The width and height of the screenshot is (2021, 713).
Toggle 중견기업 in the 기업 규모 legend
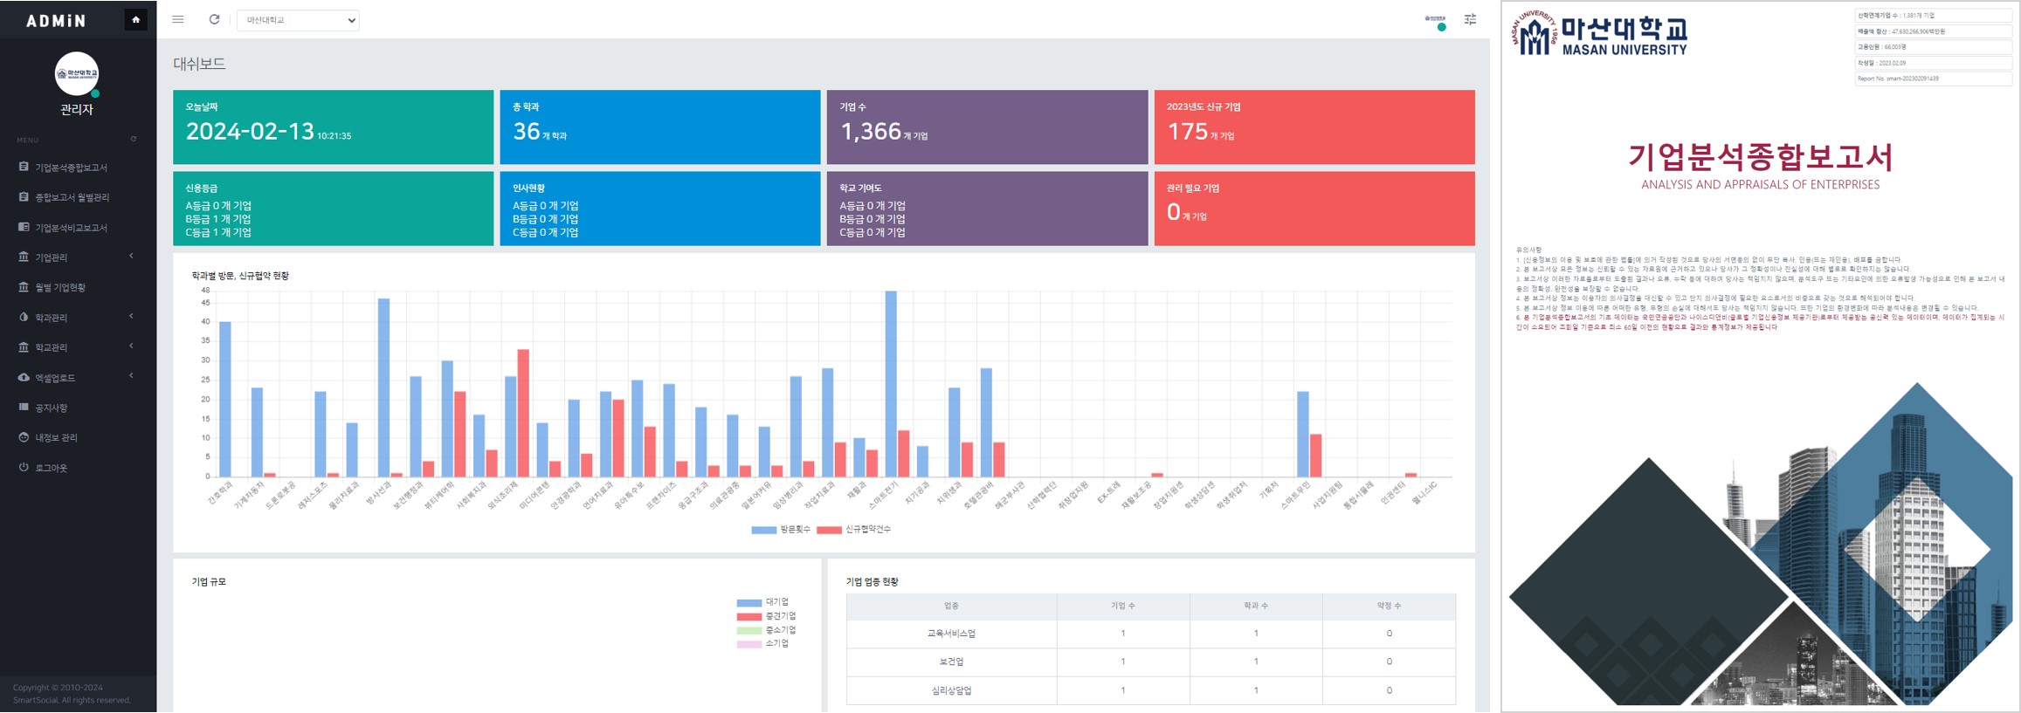pos(766,616)
